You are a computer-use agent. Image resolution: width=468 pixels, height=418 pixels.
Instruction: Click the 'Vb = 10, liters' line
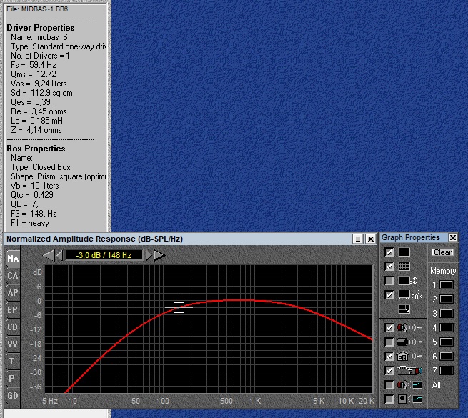click(35, 186)
